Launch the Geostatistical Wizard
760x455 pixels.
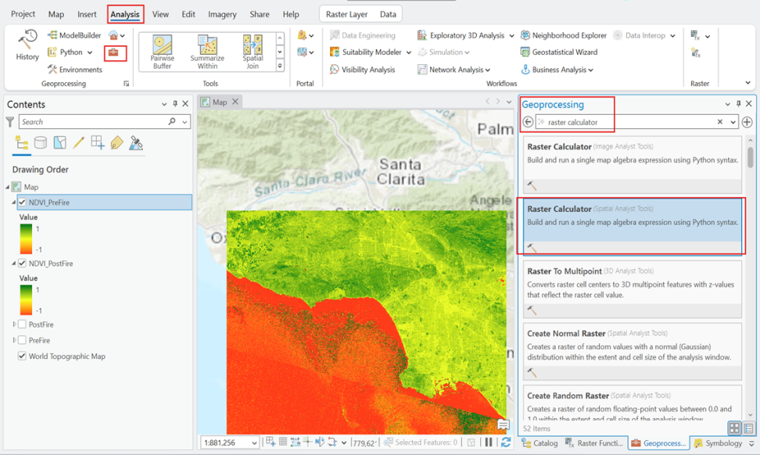(559, 52)
